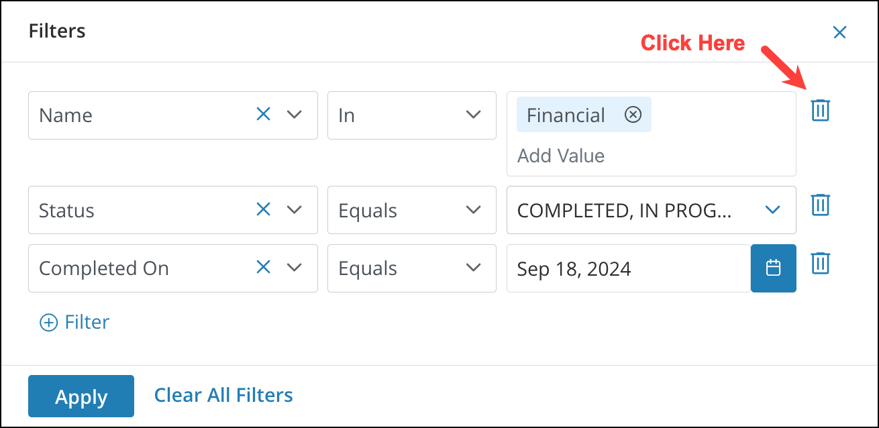
Task: Select the Sep 18, 2024 date field
Action: (x=604, y=268)
